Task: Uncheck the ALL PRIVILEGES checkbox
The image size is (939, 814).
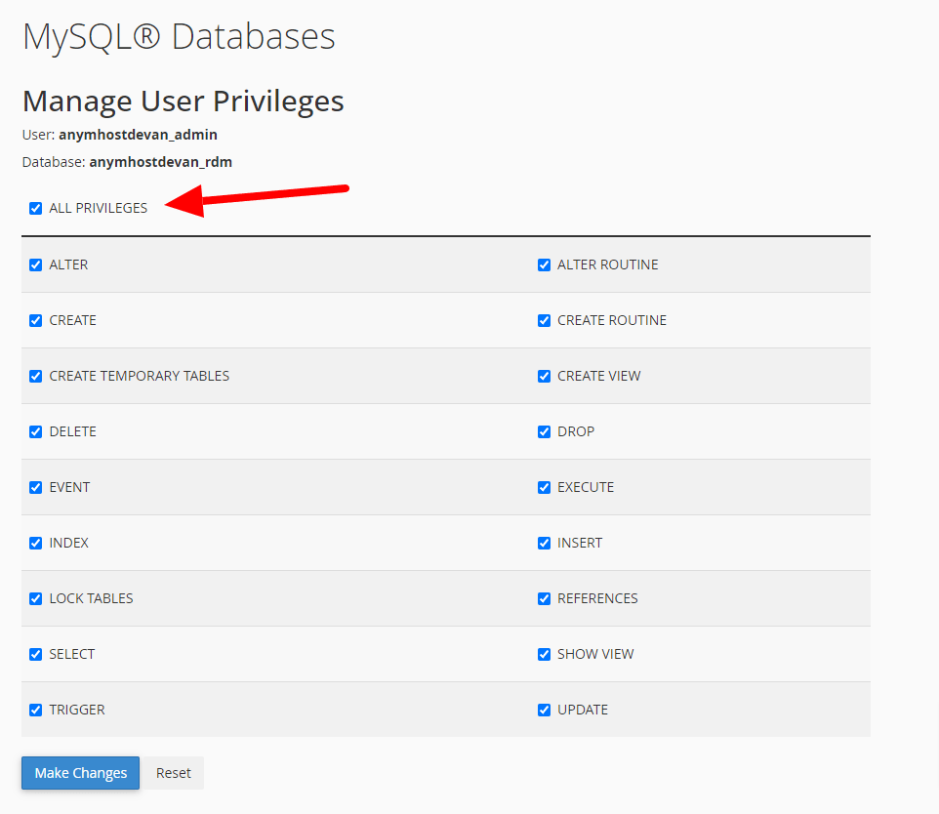Action: coord(36,208)
